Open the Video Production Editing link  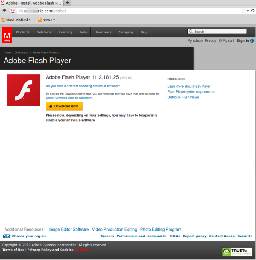pyautogui.click(x=114, y=229)
